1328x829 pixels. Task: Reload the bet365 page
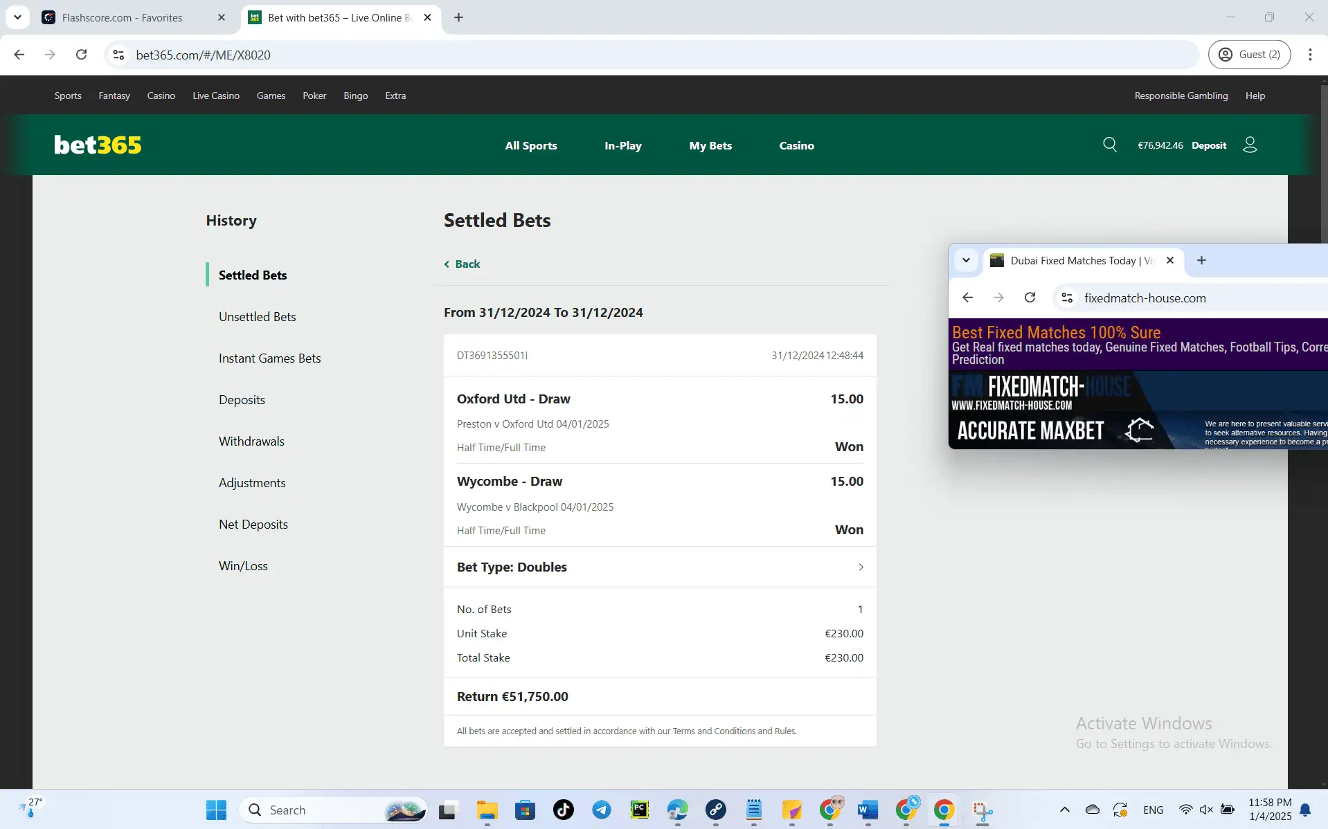pyautogui.click(x=81, y=55)
